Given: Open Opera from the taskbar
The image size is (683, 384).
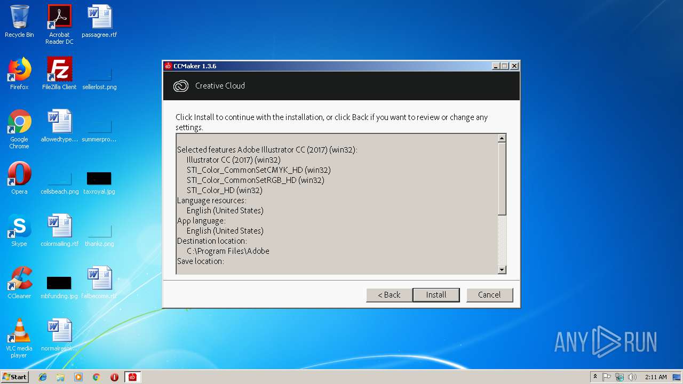Looking at the screenshot, I should pyautogui.click(x=114, y=377).
